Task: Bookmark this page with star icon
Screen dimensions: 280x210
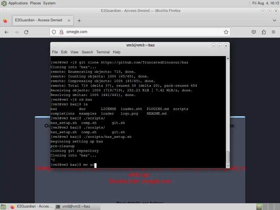Action: click(226, 32)
